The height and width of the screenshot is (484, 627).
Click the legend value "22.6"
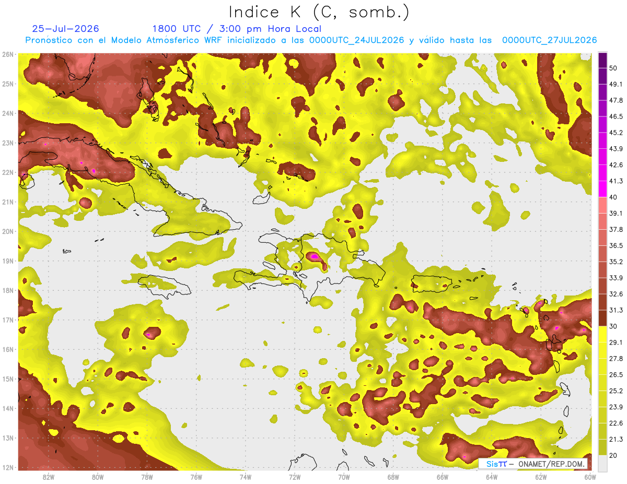coord(616,423)
